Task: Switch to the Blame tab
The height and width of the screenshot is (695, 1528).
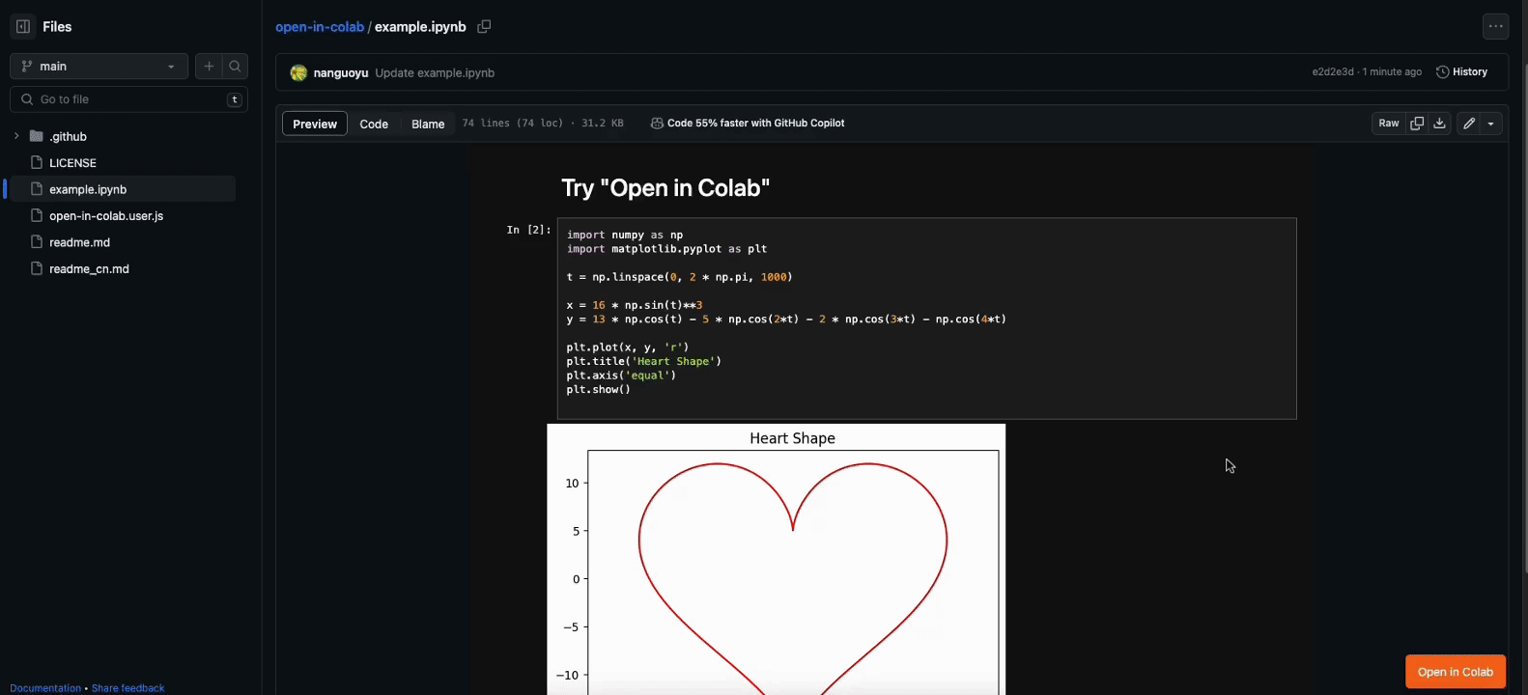Action: pos(428,124)
